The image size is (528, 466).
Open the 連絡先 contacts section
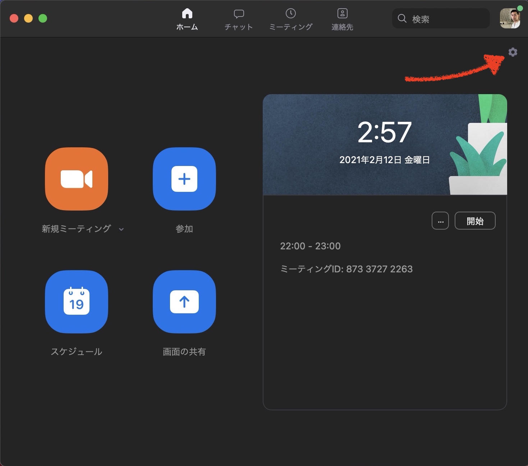(x=342, y=18)
